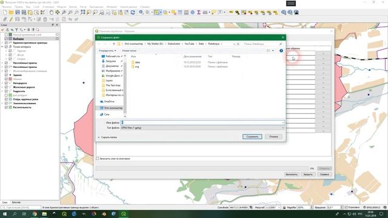Select the Pan Map hand tool
The width and height of the screenshot is (388, 218).
51,12
